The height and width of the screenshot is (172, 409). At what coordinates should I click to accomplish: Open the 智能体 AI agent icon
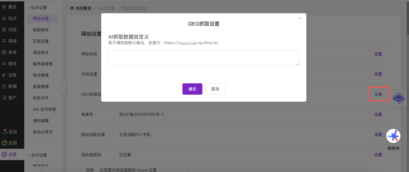pyautogui.click(x=393, y=136)
